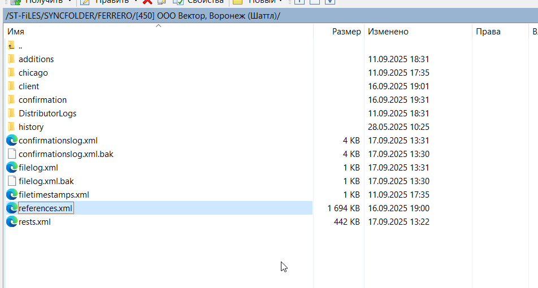Click the history folder icon
The height and width of the screenshot is (288, 538).
click(x=11, y=127)
